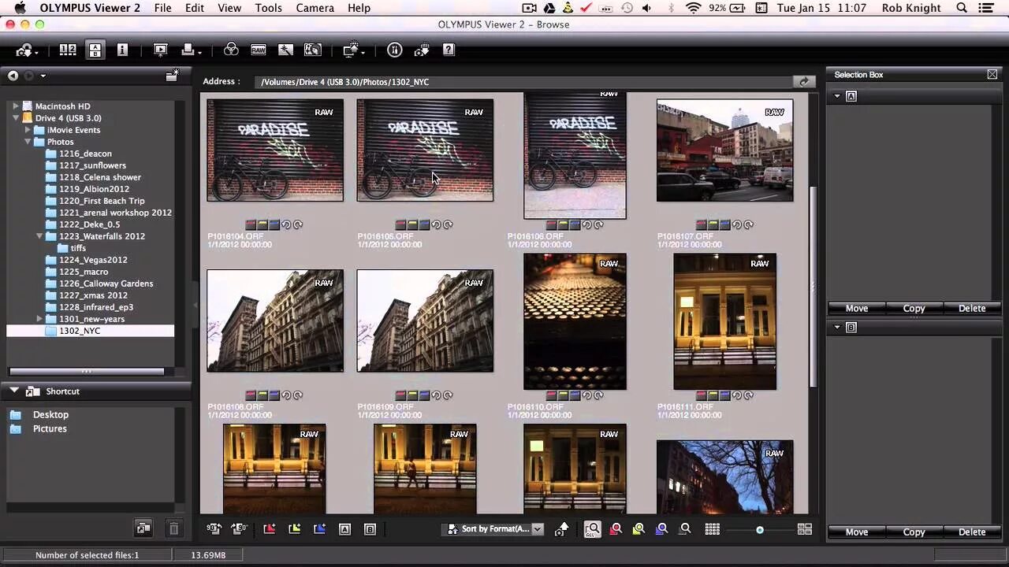Open the image information panel
This screenshot has width=1009, height=567.
tap(122, 50)
